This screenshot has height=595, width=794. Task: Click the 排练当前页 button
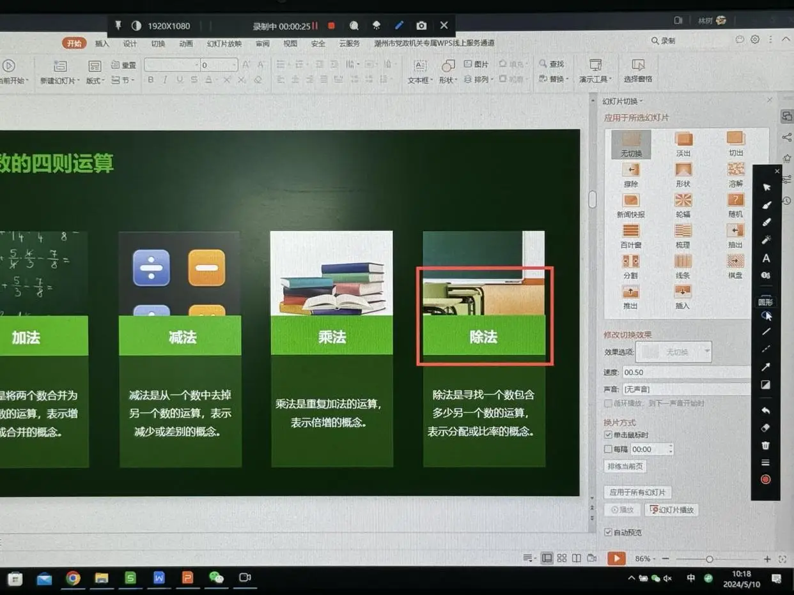coord(625,467)
